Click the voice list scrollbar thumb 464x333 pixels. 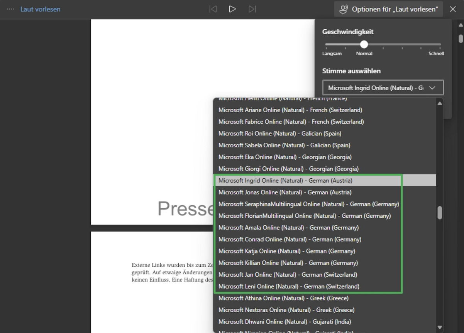[440, 213]
